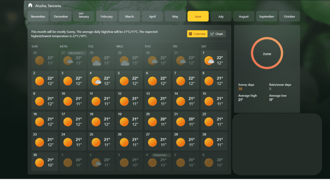Switch to the July tab

221,16
